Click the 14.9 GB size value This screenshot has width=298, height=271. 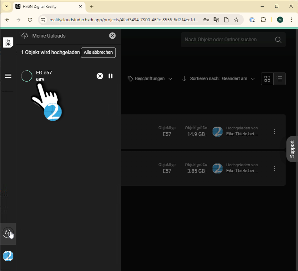tap(196, 134)
